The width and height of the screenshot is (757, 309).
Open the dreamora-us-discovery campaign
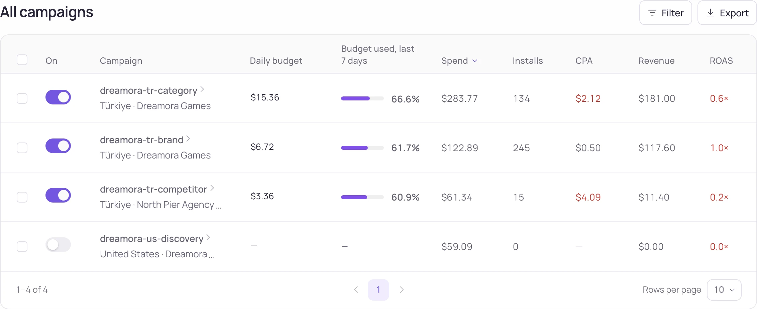[x=155, y=239]
